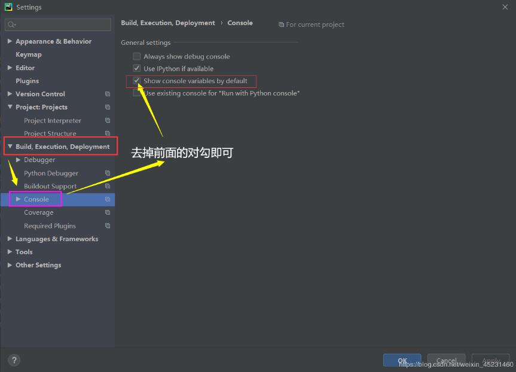Screen dimensions: 516x372
Task: Select Other Settings label
Action: (38, 266)
